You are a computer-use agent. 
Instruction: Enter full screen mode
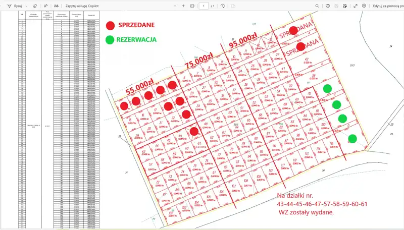356,6
